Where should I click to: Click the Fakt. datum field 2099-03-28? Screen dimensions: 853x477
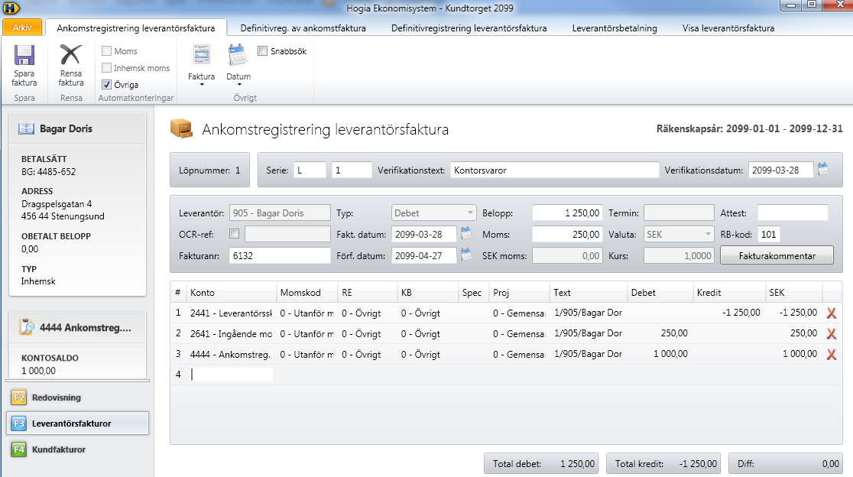423,235
